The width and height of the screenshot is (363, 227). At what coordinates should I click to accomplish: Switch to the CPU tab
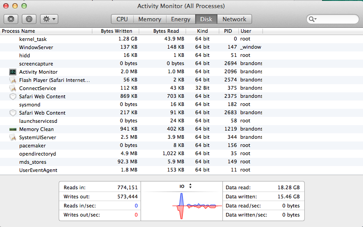122,19
